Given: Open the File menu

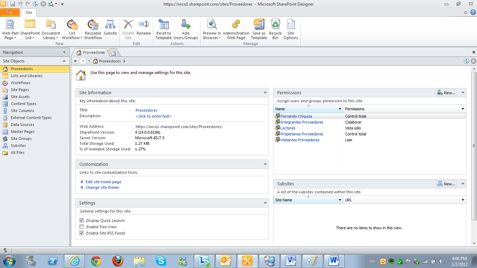Looking at the screenshot, I should (10, 12).
